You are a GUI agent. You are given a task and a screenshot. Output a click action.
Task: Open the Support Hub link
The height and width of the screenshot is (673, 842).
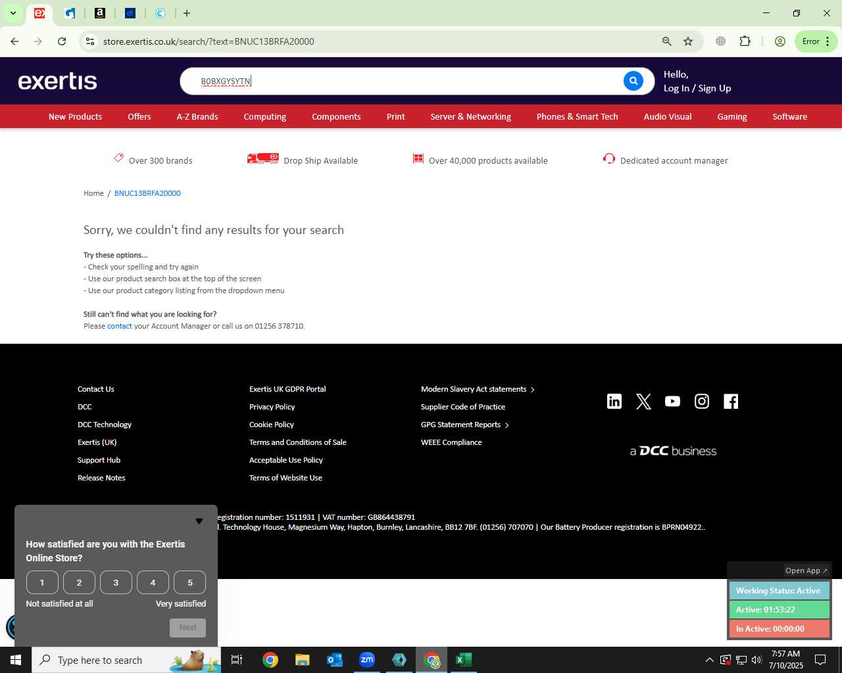[99, 460]
